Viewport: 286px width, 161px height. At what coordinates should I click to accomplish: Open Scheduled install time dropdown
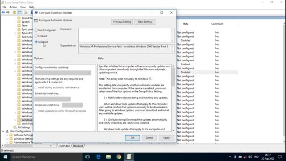[x=72, y=105]
